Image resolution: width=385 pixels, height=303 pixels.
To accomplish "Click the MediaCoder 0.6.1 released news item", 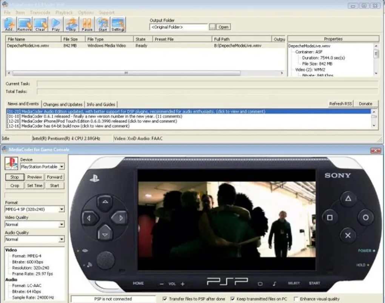I will 94,116.
